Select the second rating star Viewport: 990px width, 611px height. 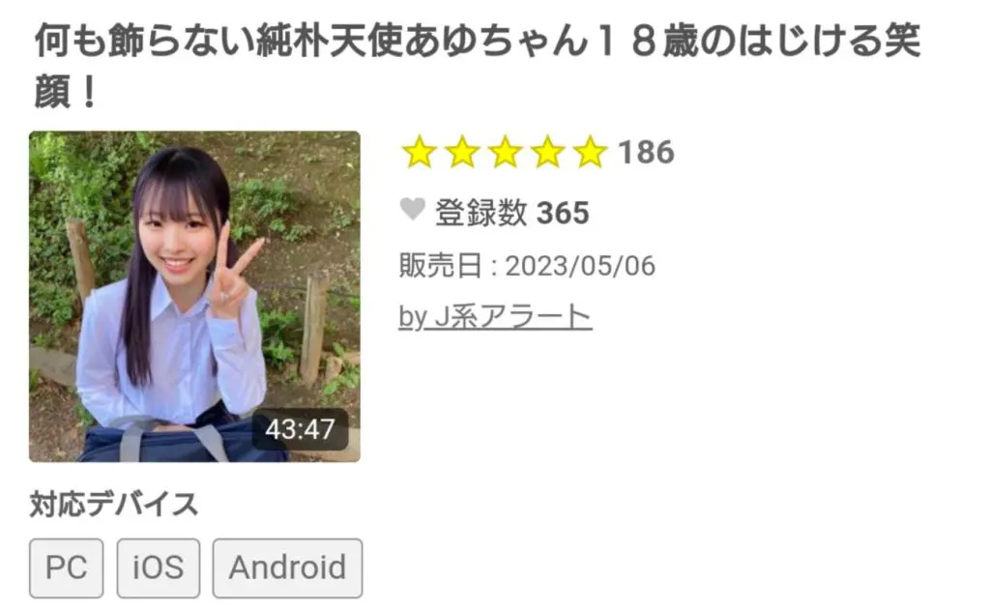(x=462, y=152)
